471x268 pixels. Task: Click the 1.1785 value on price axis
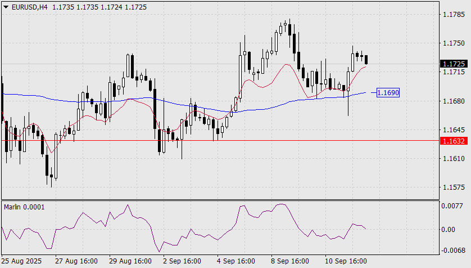coord(454,15)
